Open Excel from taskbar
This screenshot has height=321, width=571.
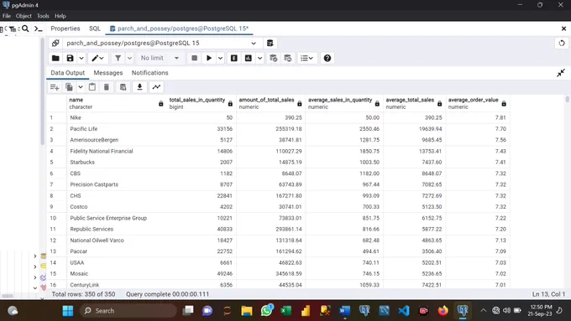(285, 311)
